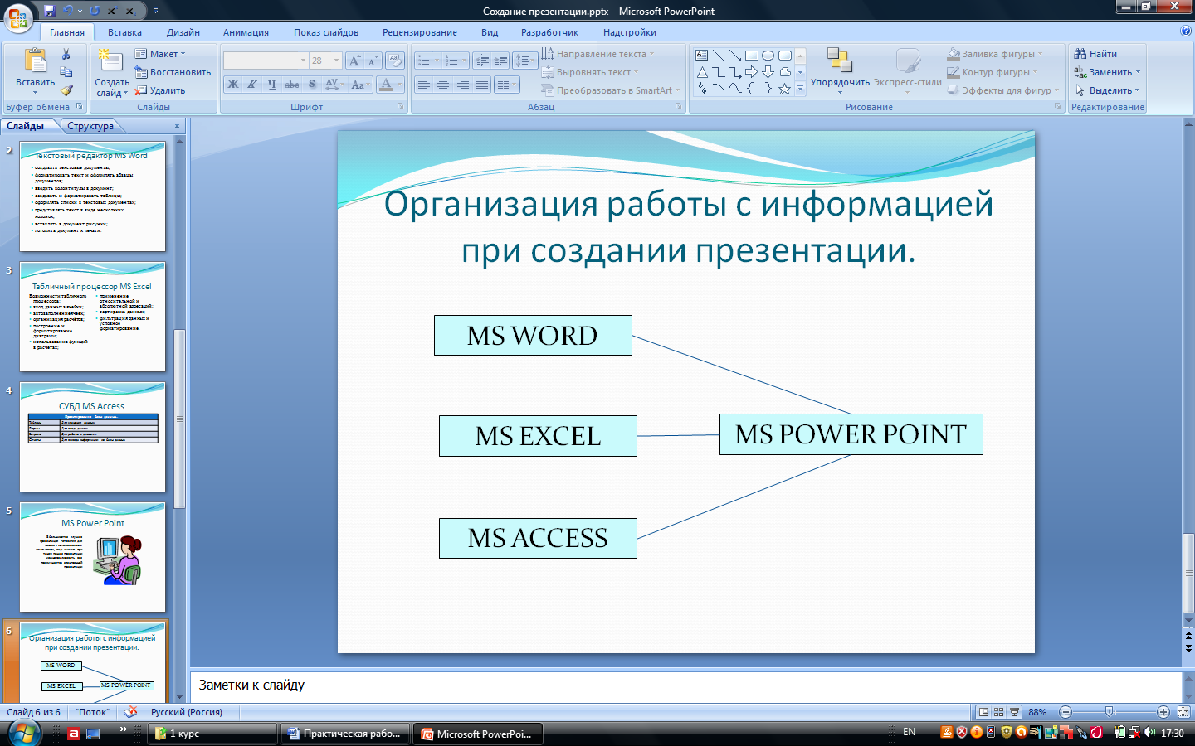Zoom out with minus button

[x=1066, y=712]
